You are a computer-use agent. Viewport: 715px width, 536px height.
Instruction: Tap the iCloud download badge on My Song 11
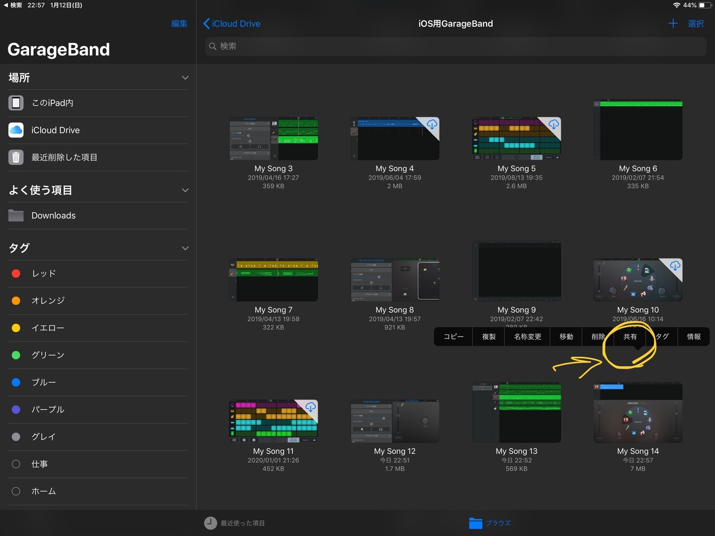[x=310, y=407]
